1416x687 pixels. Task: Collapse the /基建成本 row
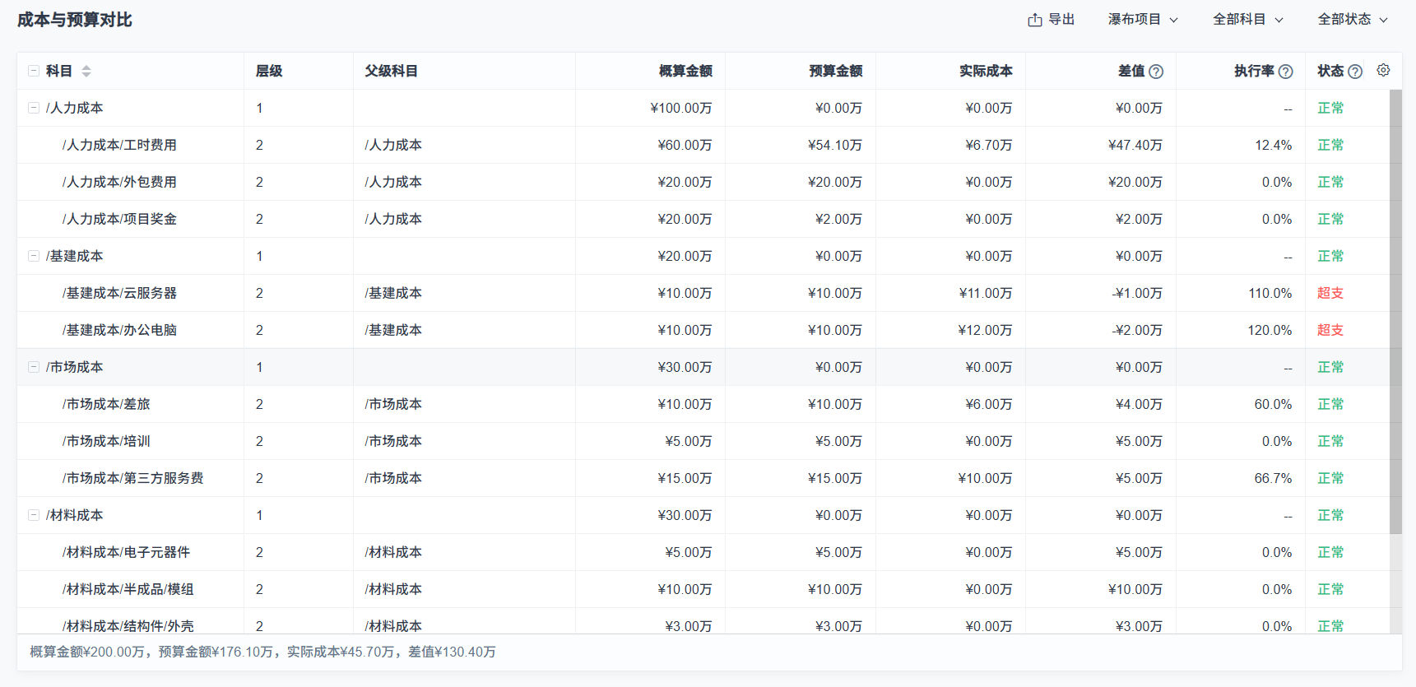34,256
